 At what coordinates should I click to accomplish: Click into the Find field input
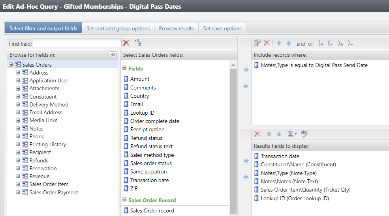coord(77,43)
